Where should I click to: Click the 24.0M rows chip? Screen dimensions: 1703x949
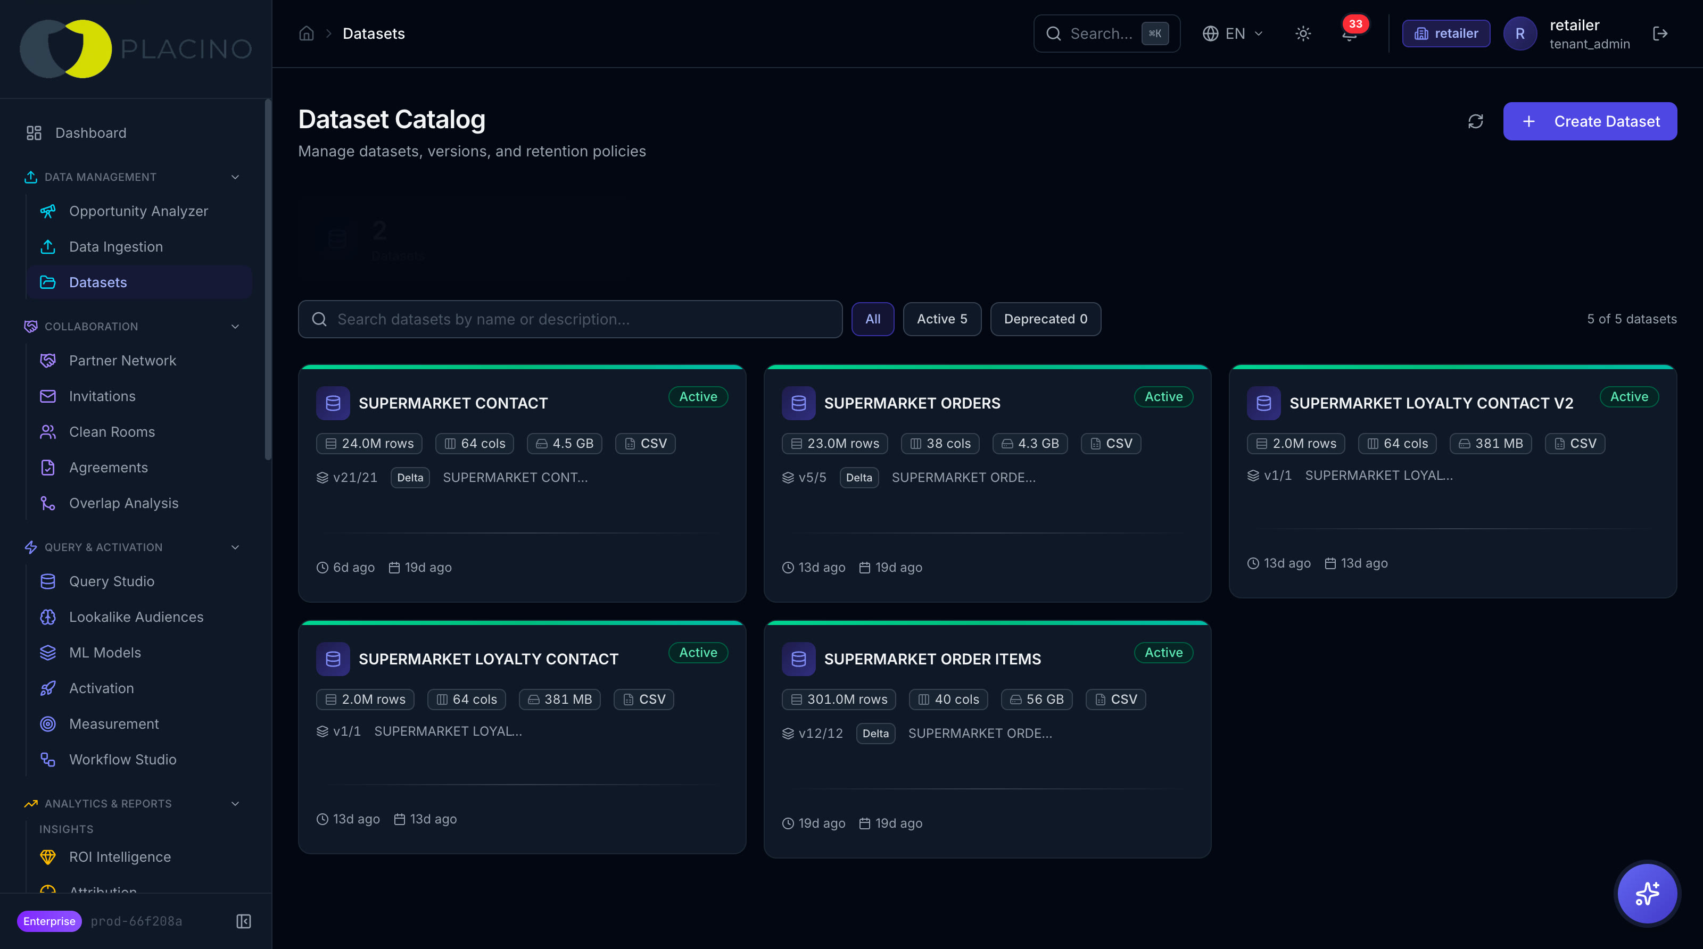pos(369,444)
